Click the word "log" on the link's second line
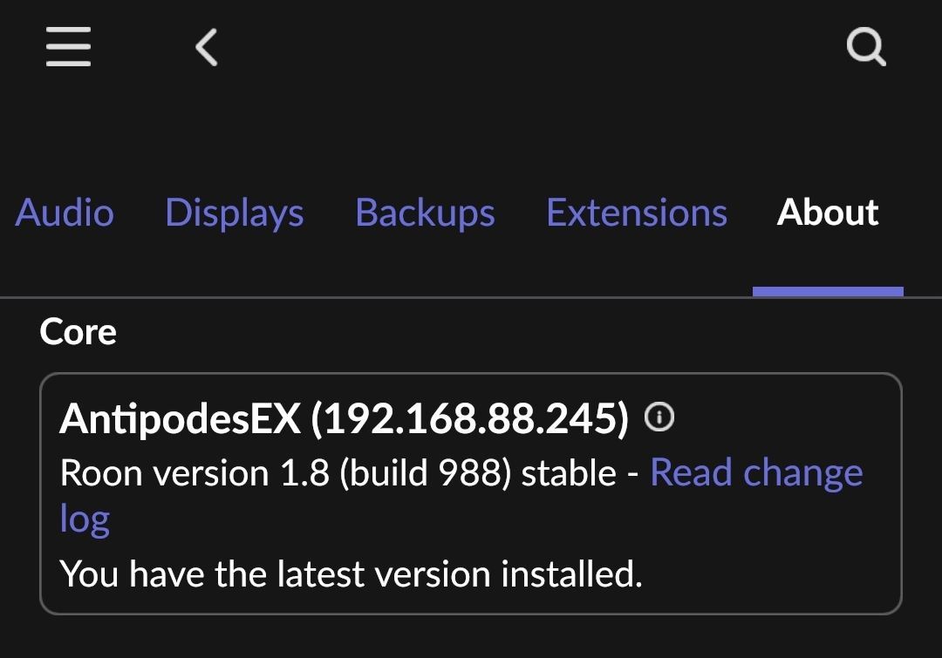Image resolution: width=942 pixels, height=658 pixels. [85, 519]
